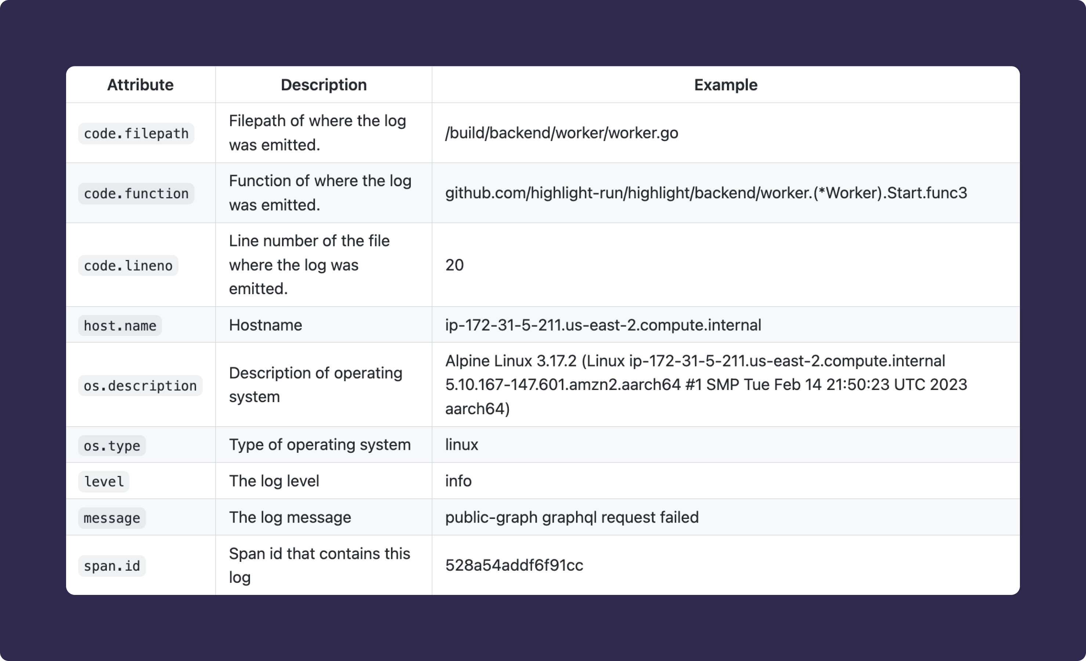This screenshot has width=1086, height=661.
Task: Click the host.name attribute badge
Action: (120, 325)
